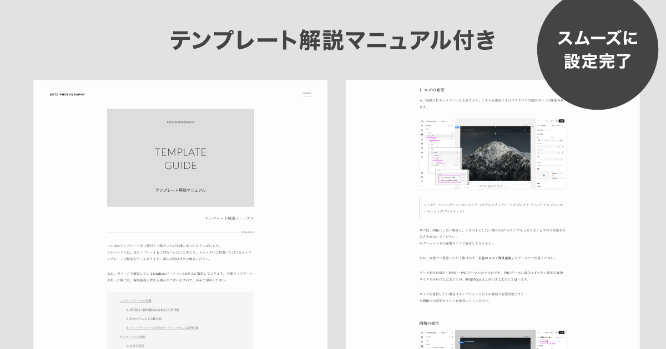This screenshot has width=666, height=349.
Task: Click the TEMPLATE GUIDE cover image
Action: point(180,157)
